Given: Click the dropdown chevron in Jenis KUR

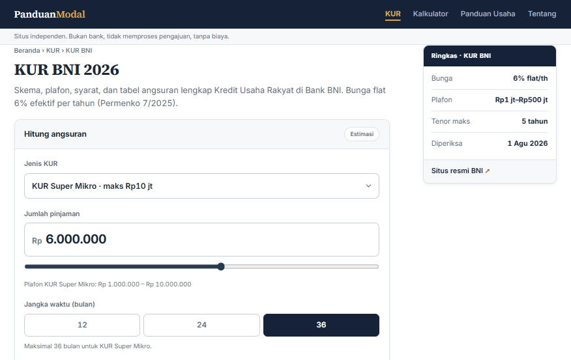Looking at the screenshot, I should 368,186.
